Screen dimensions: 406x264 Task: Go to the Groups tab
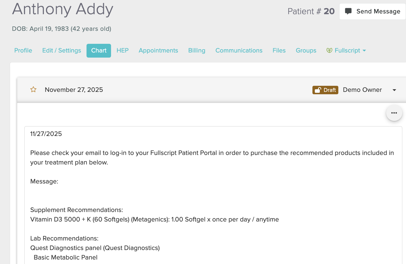306,50
